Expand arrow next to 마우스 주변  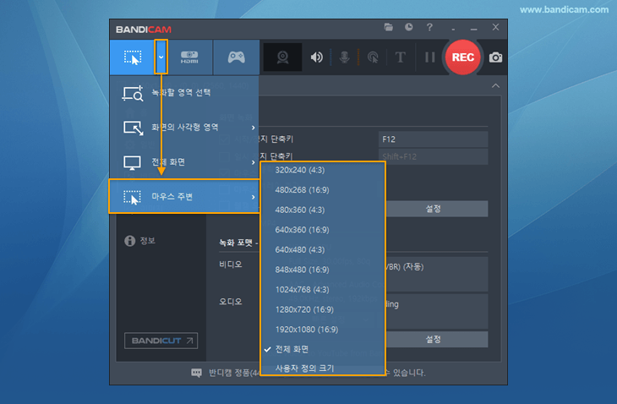tap(253, 197)
